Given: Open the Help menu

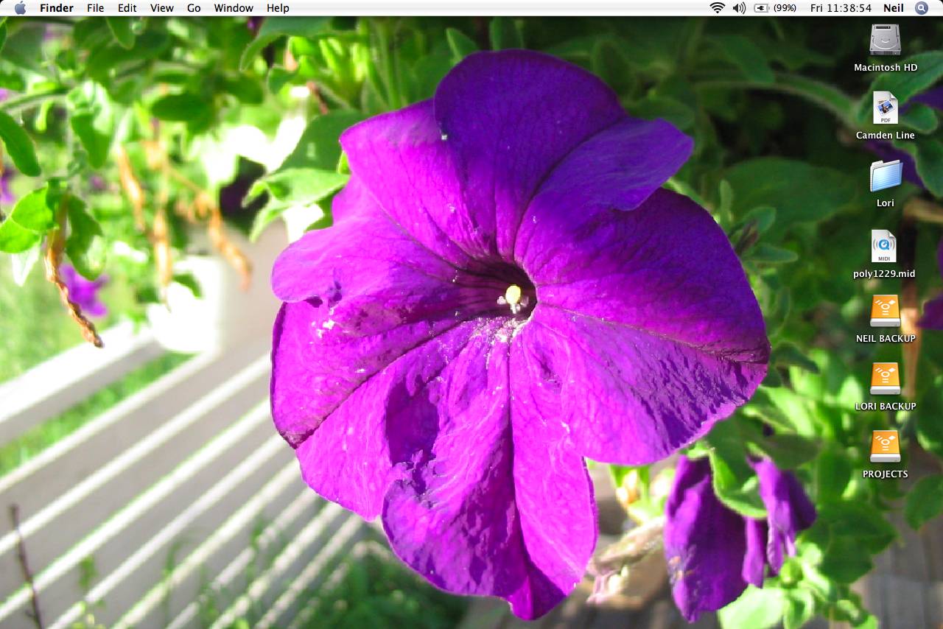Looking at the screenshot, I should pos(278,8).
